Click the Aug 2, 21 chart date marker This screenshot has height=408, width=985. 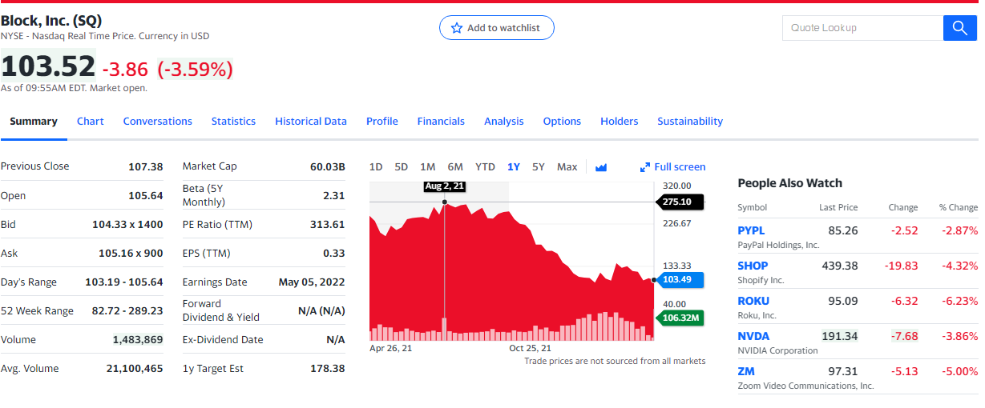tap(445, 186)
